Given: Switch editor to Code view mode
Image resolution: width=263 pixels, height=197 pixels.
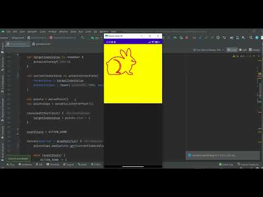Looking at the screenshot, I should pyautogui.click(x=232, y=50).
